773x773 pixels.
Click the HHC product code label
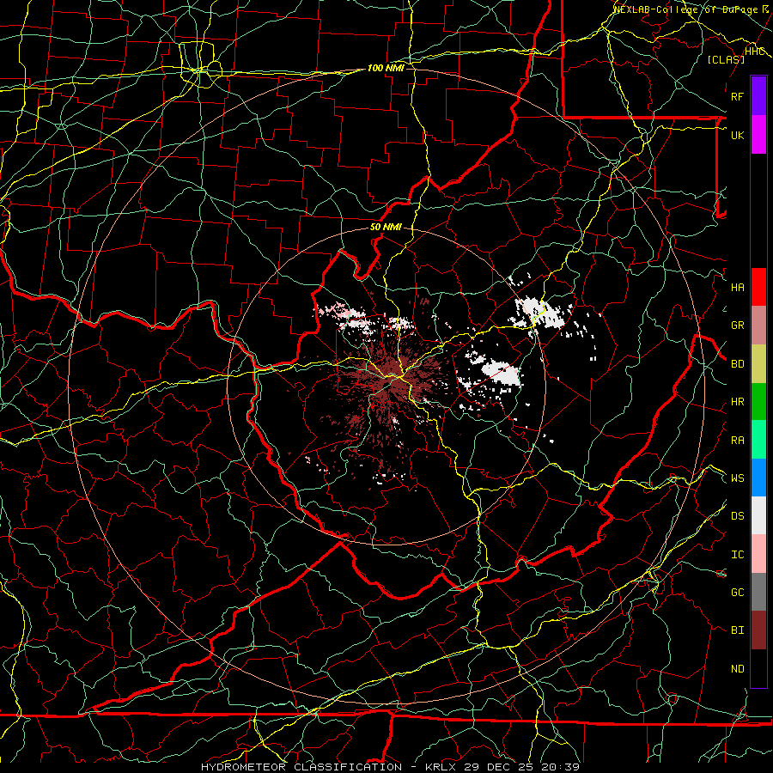[754, 52]
